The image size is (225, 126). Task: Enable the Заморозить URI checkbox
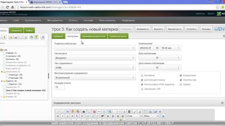tap(142, 89)
